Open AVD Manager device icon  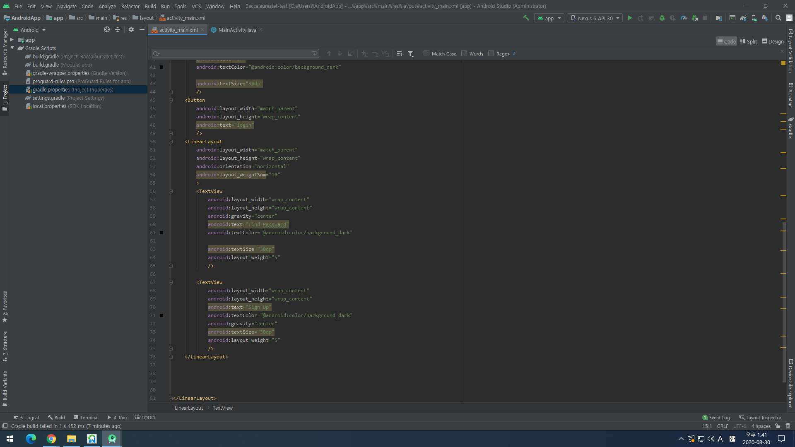(754, 18)
